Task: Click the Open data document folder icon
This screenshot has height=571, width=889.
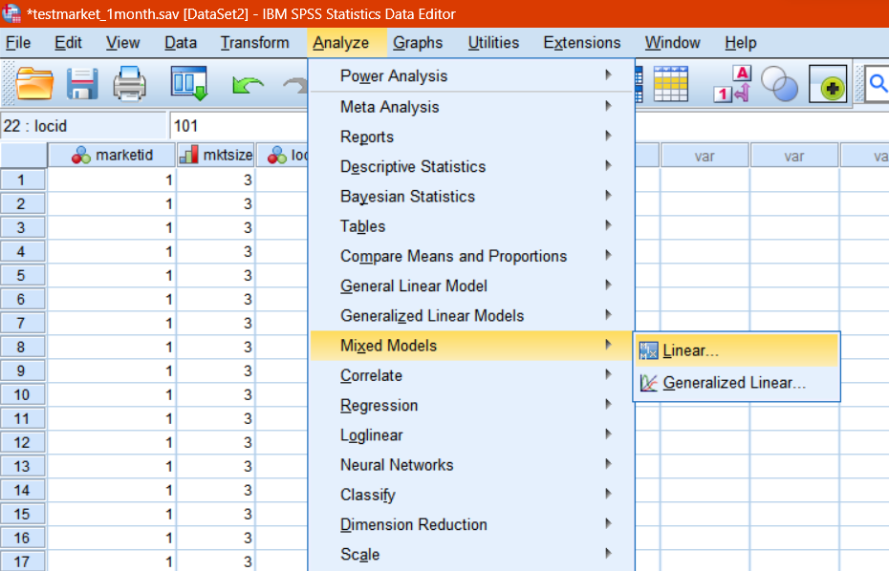Action: click(x=34, y=83)
